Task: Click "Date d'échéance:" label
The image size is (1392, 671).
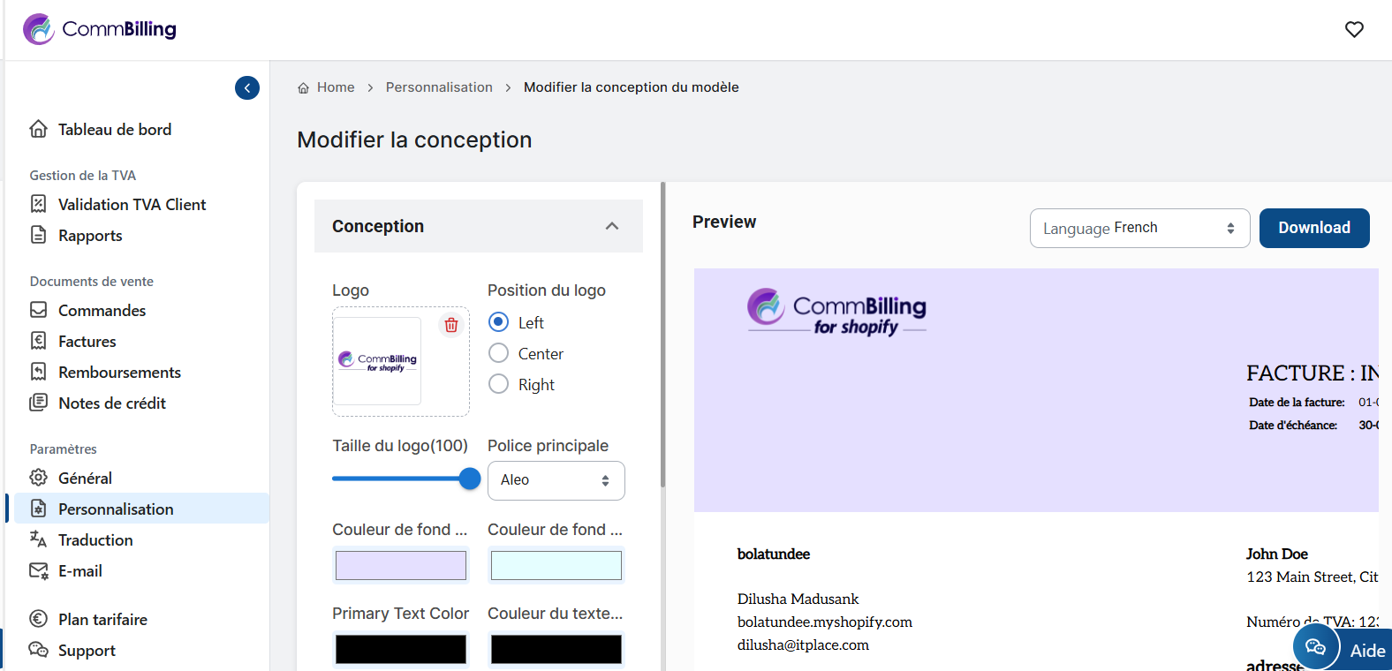Action: [x=1293, y=425]
